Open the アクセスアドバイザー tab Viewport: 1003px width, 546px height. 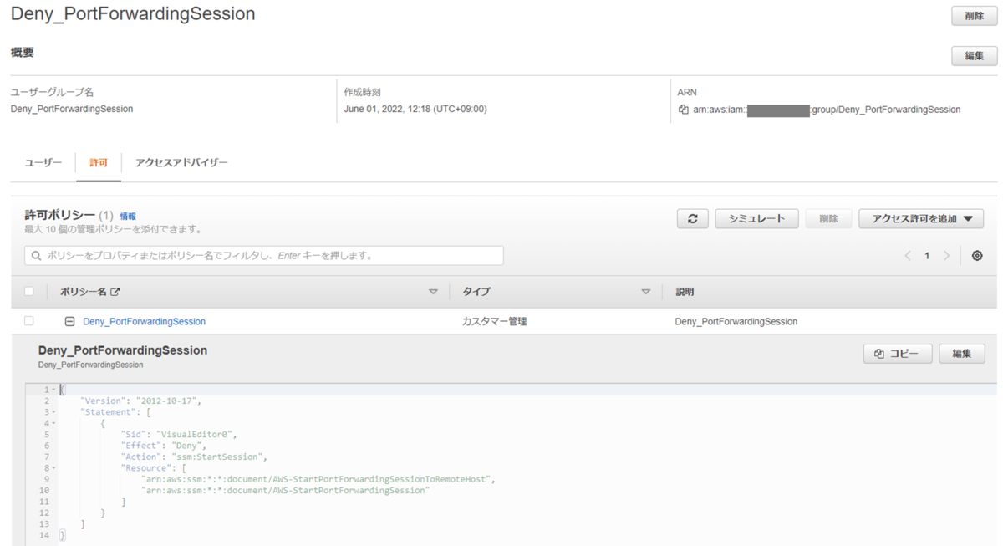[x=181, y=162]
